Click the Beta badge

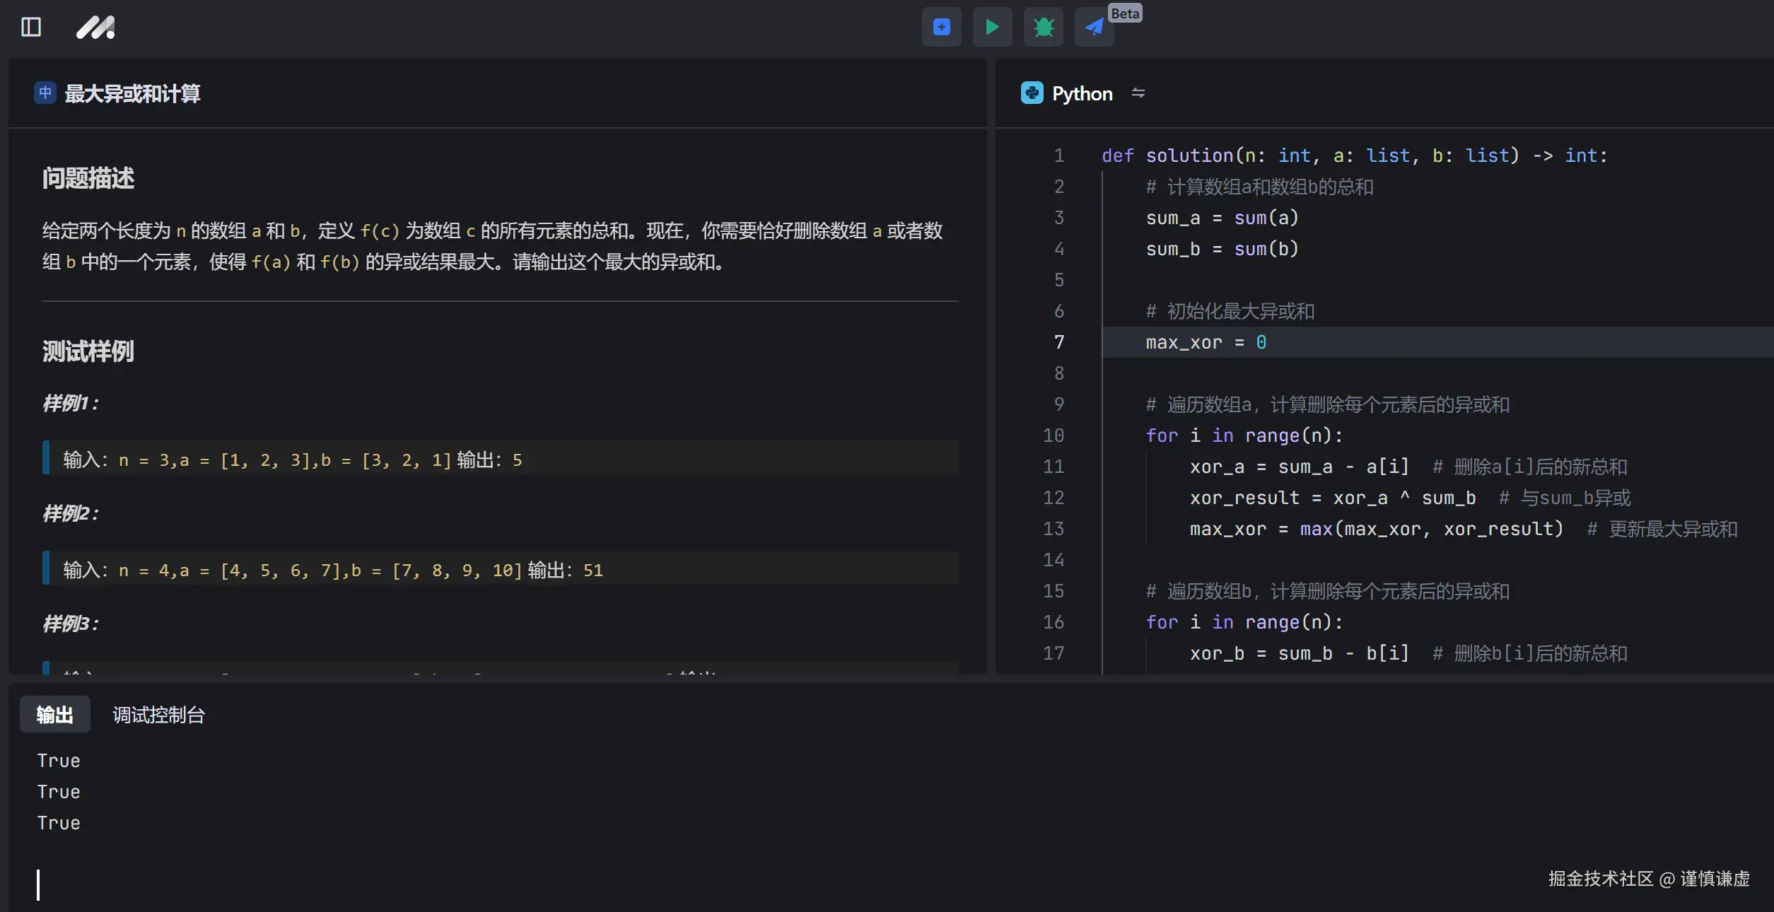pyautogui.click(x=1124, y=13)
